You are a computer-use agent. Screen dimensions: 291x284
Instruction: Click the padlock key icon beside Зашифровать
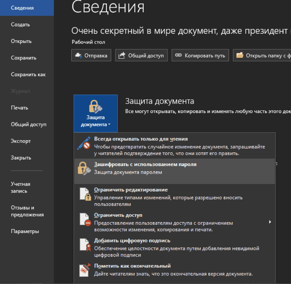pyautogui.click(x=84, y=168)
